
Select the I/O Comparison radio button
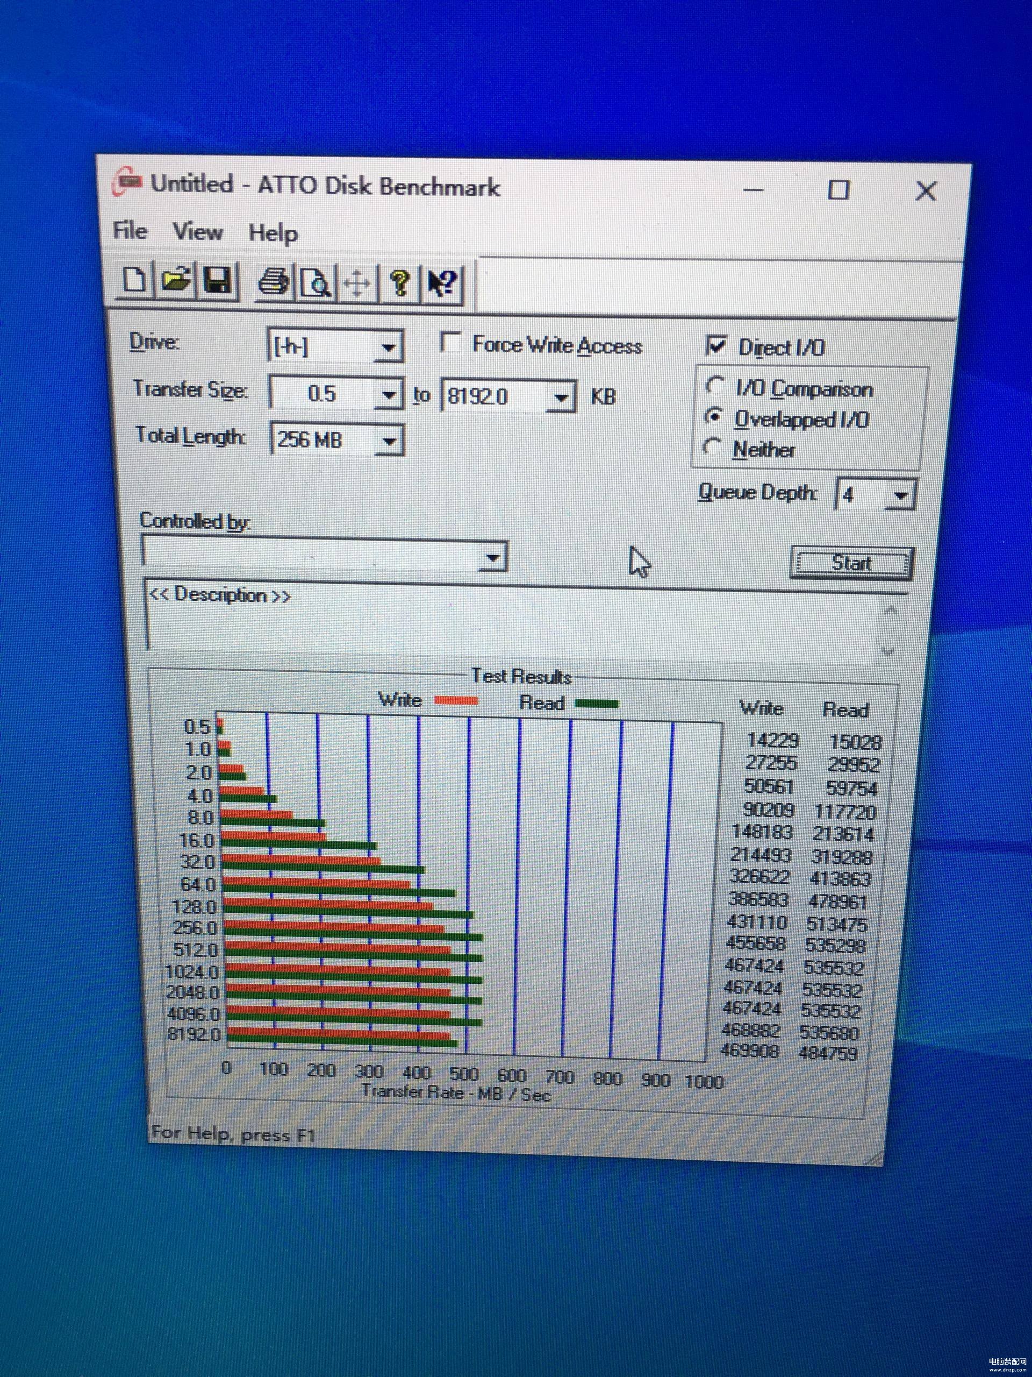pos(714,386)
